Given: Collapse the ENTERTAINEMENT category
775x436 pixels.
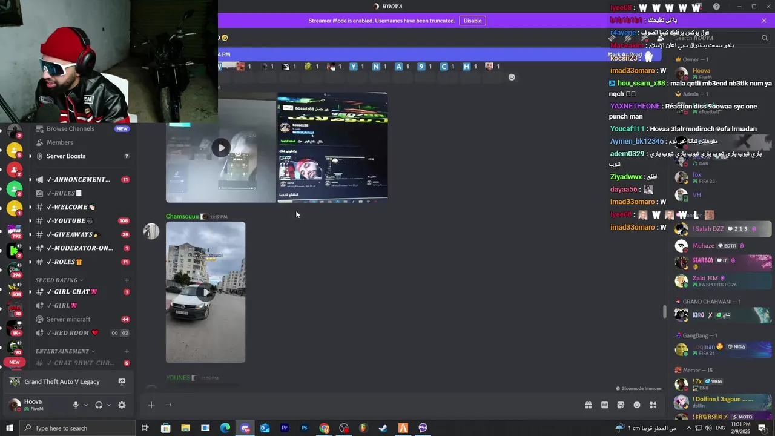Looking at the screenshot, I should (65, 351).
